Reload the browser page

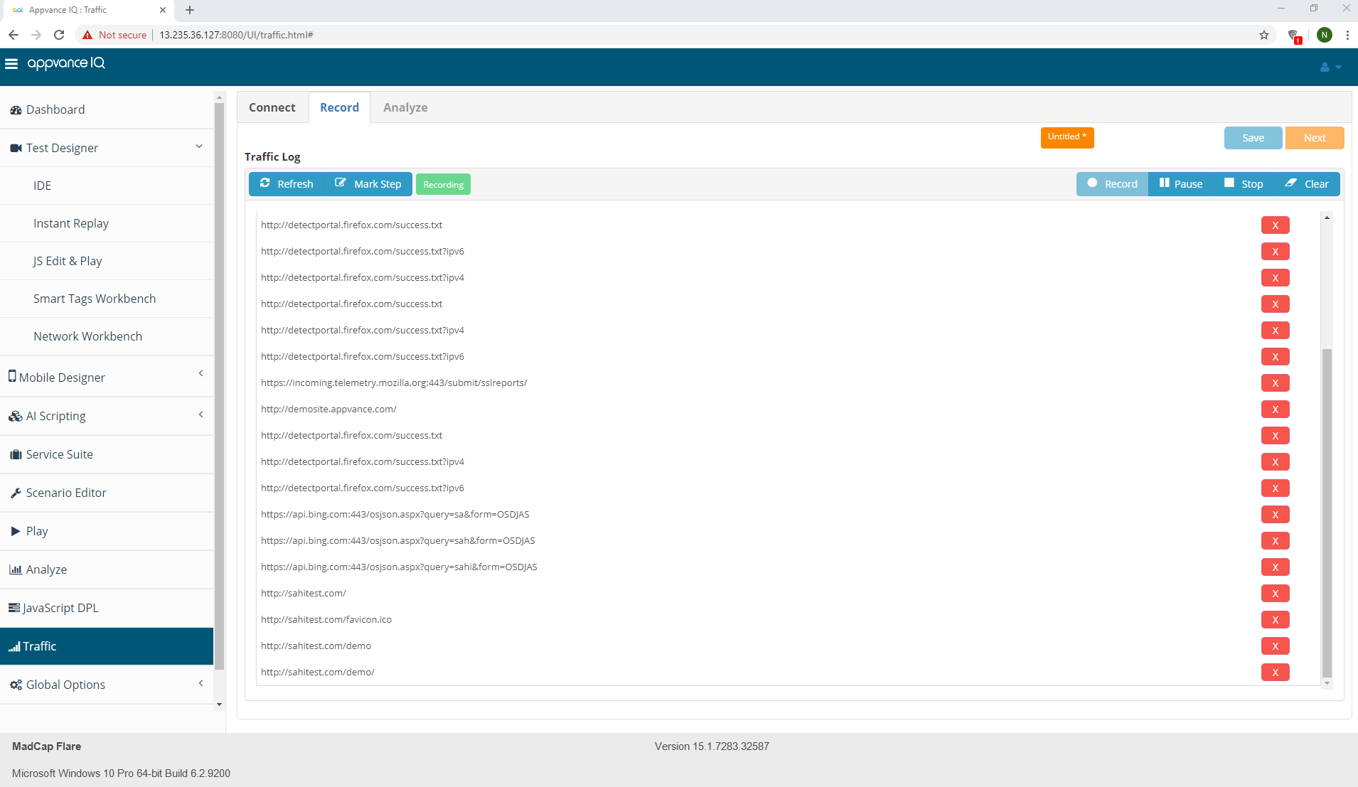[59, 35]
